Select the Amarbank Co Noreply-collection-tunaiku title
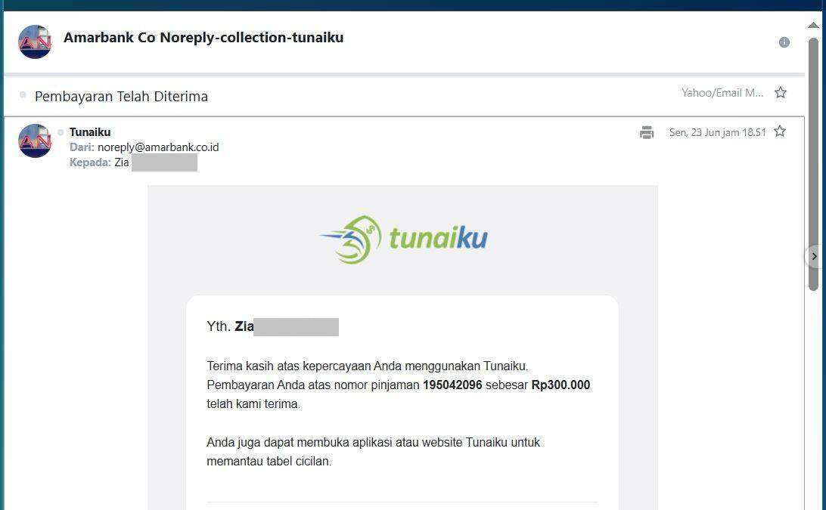Viewport: 826px width, 510px height. click(203, 38)
